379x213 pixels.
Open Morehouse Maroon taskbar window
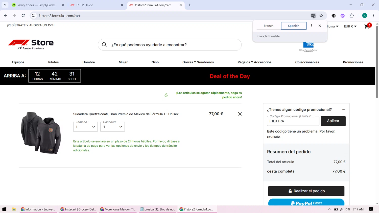(x=118, y=209)
